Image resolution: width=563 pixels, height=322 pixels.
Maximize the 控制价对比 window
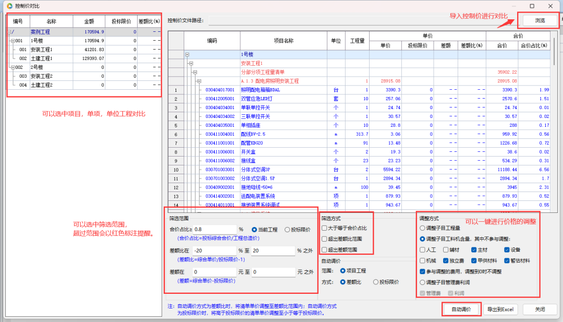click(532, 6)
